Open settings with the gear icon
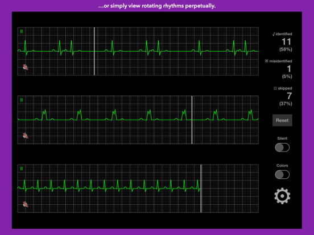The image size is (314, 235). click(x=282, y=196)
